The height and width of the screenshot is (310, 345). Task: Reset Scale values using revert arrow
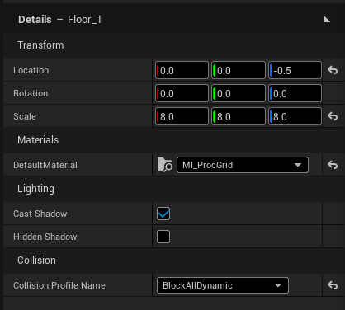[333, 116]
